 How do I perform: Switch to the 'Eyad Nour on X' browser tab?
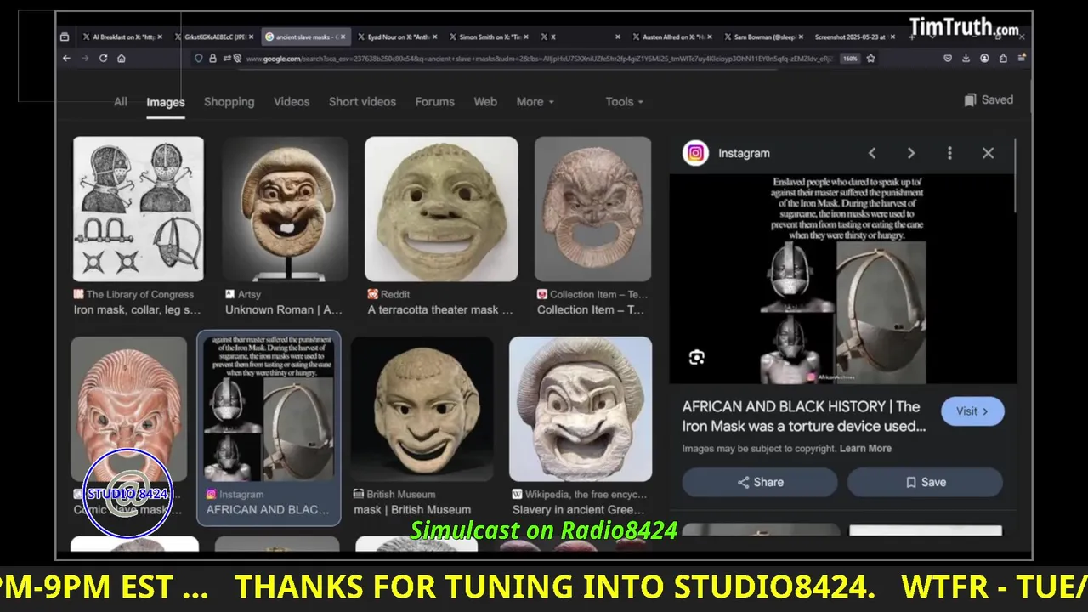point(399,37)
